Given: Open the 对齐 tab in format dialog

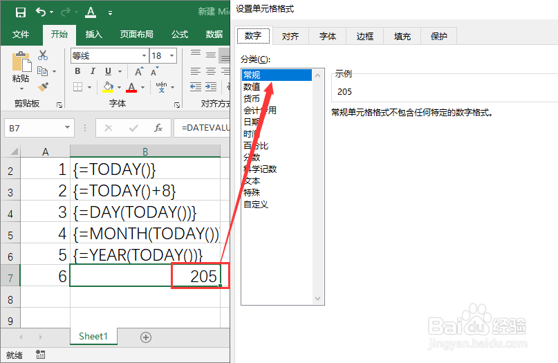Looking at the screenshot, I should pos(290,36).
